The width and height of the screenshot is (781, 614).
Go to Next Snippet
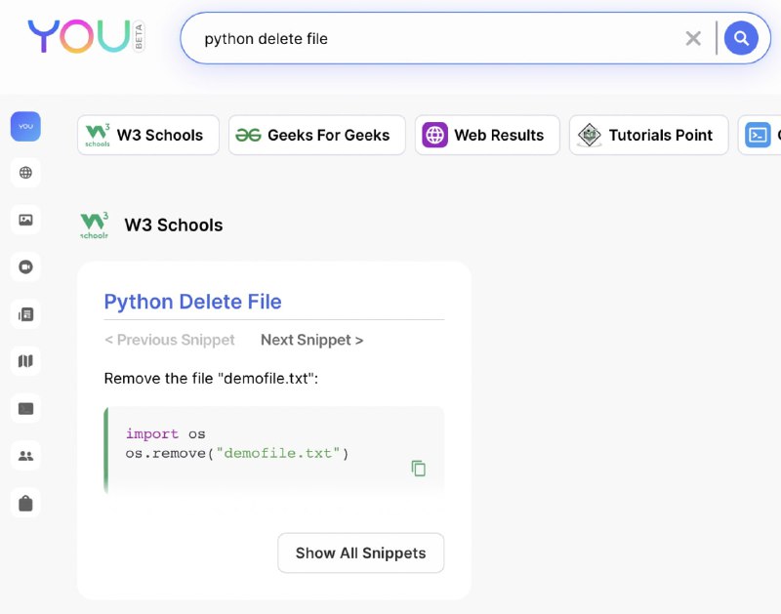pyautogui.click(x=311, y=340)
